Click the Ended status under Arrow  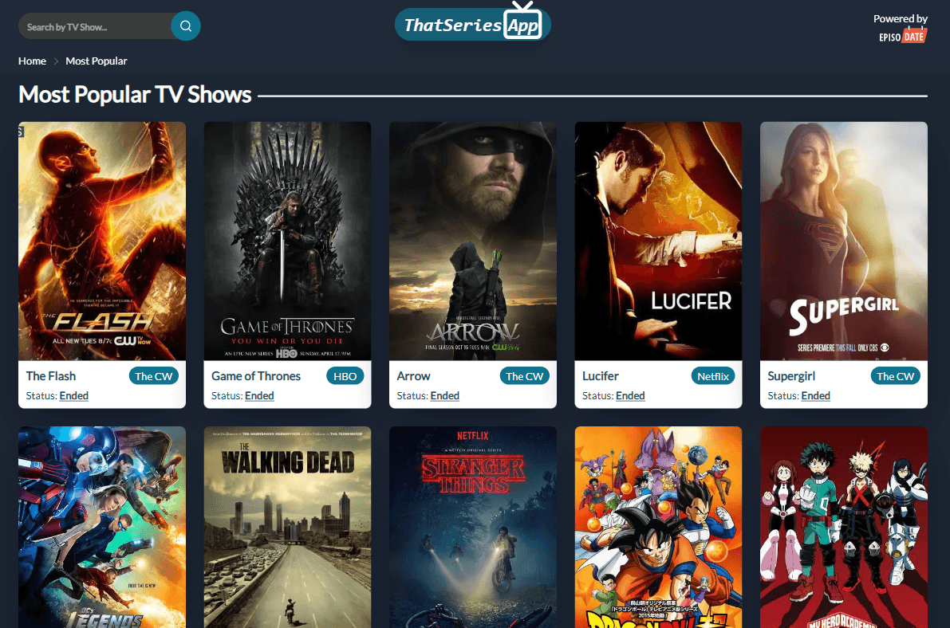pos(444,396)
